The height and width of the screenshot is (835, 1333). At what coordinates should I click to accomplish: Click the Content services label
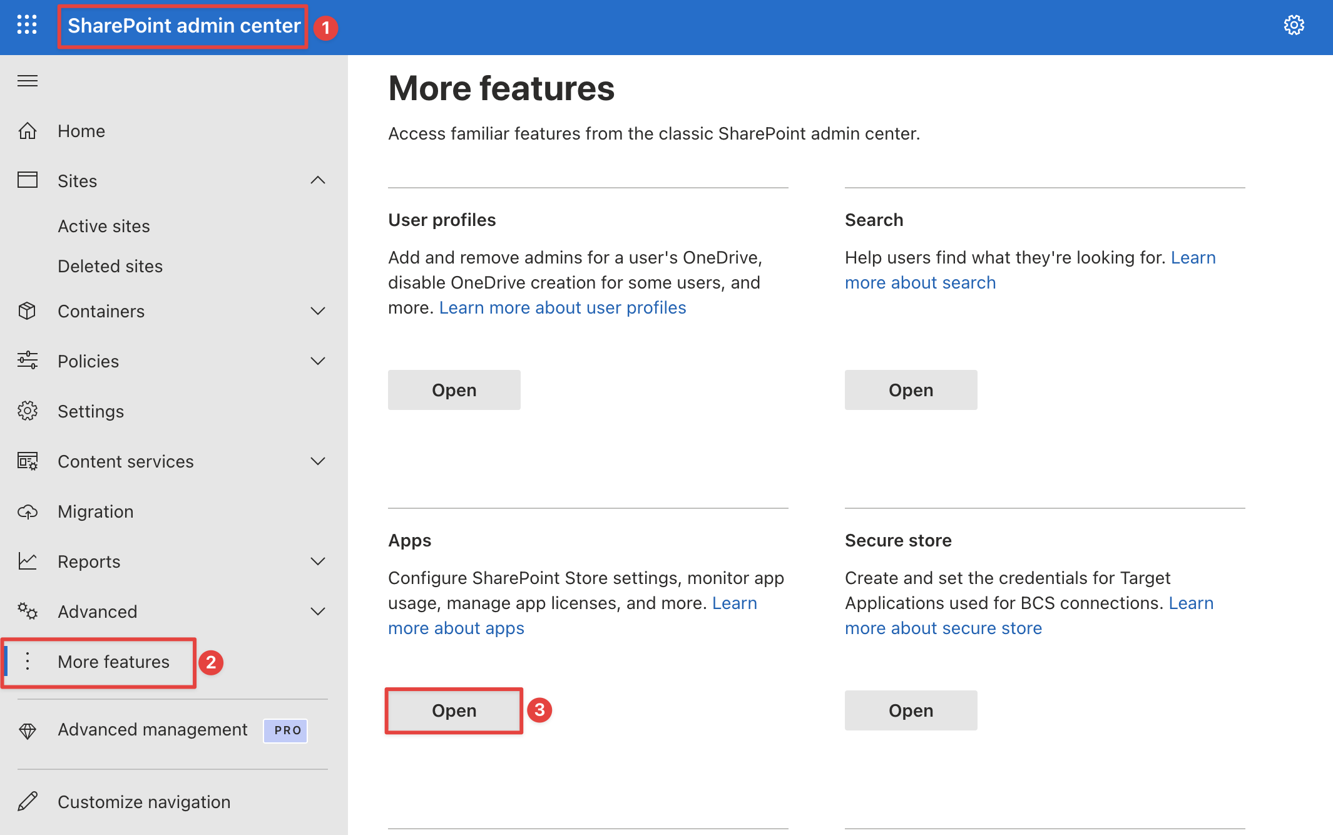126,461
